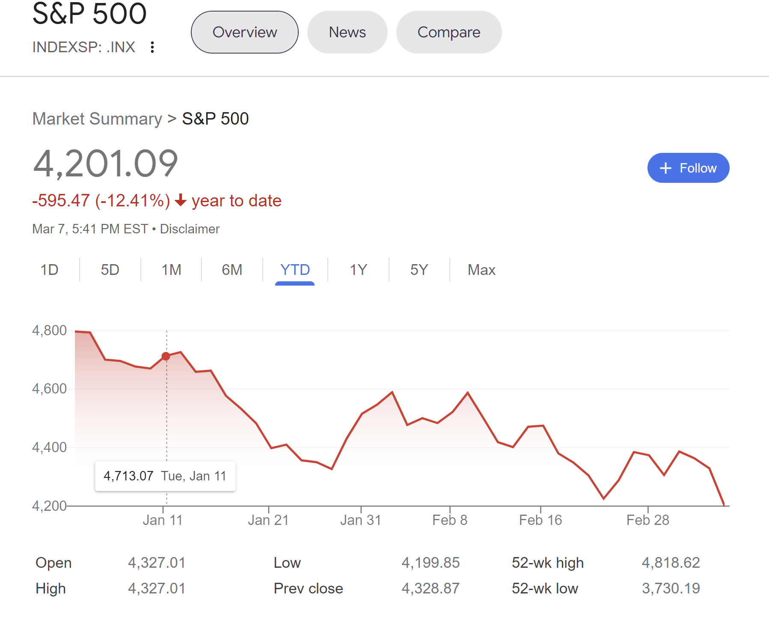View the 5Y chart range
Image resolution: width=769 pixels, height=617 pixels.
point(419,270)
